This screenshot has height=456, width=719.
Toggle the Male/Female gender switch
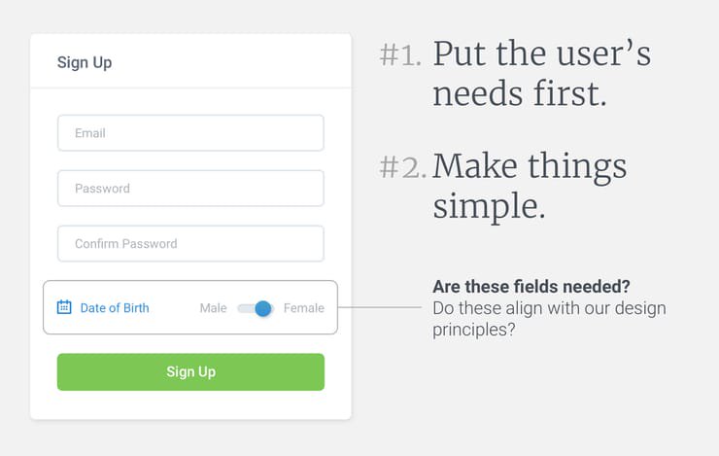pos(256,308)
